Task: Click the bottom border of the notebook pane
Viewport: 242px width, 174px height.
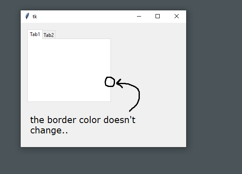Action: click(69, 101)
